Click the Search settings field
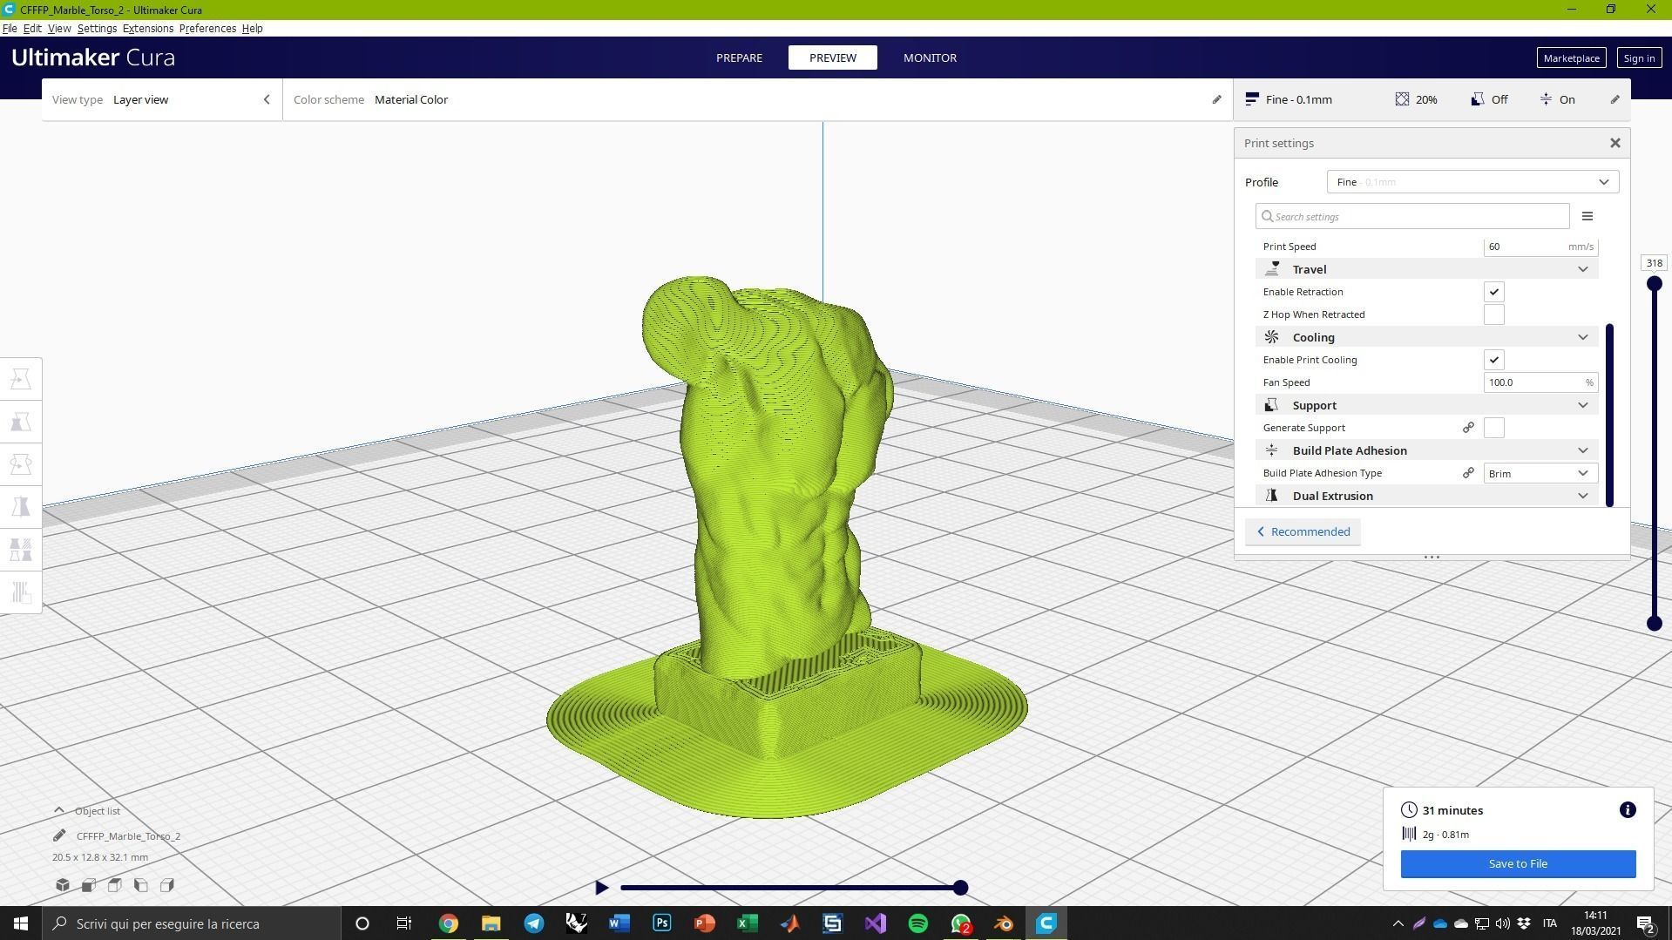 (x=1412, y=216)
